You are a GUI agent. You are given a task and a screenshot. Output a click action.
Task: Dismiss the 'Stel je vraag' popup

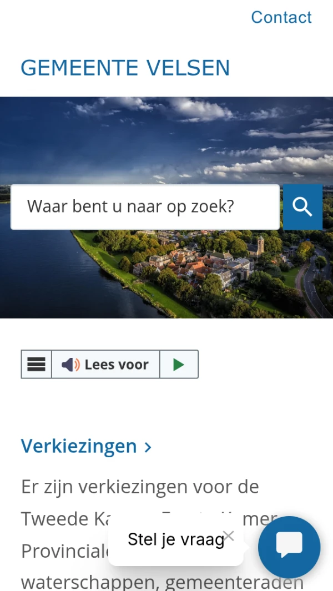coord(229,536)
